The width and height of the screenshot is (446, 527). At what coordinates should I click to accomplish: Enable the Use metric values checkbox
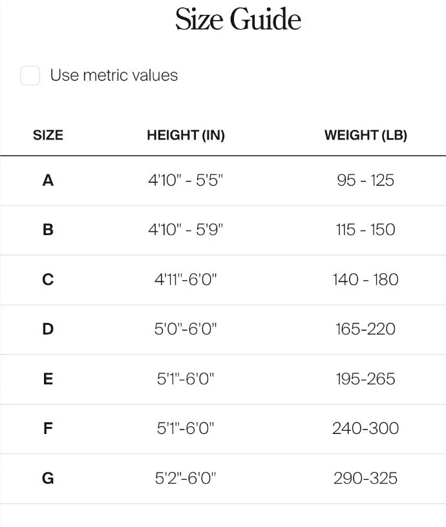(30, 76)
